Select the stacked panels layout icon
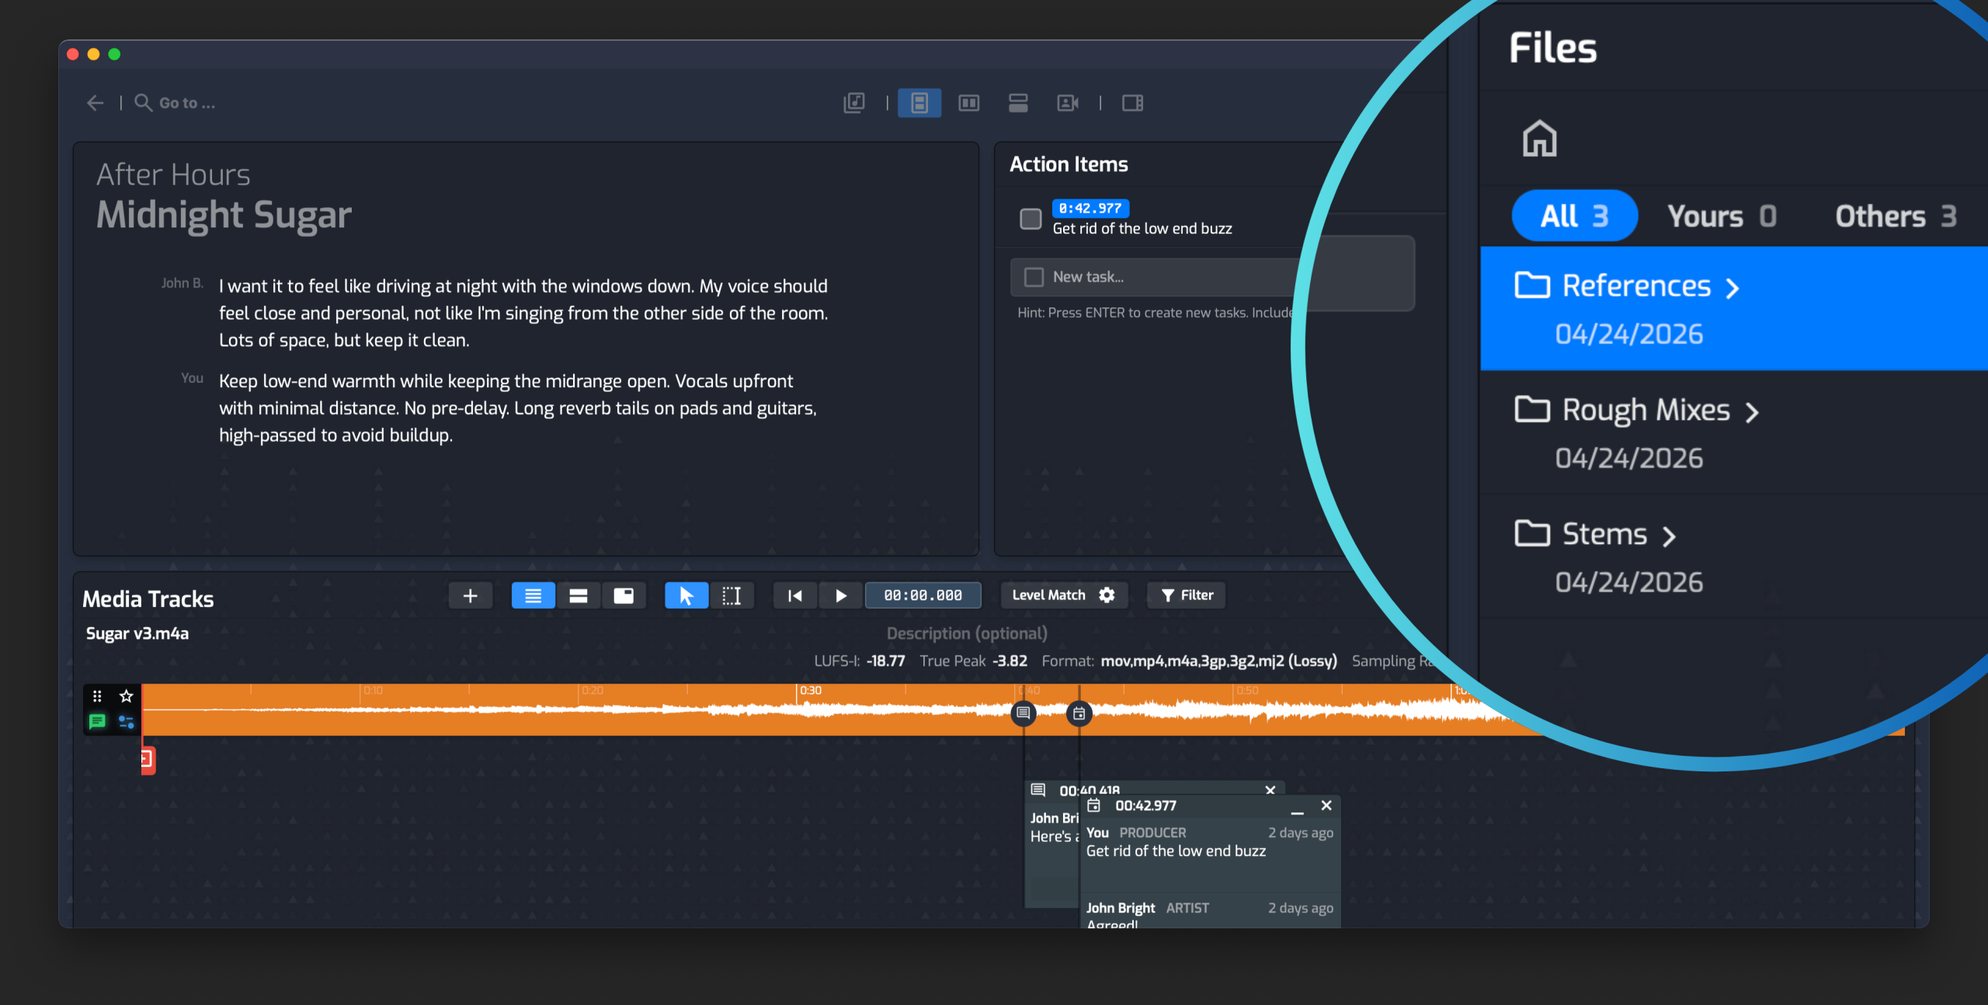 [919, 103]
